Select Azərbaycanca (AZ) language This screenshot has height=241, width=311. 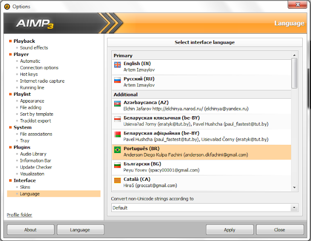[x=202, y=106]
